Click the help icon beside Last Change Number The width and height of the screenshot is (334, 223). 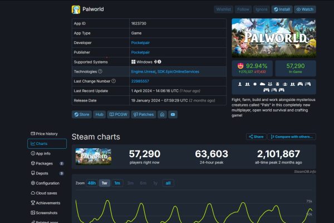point(114,81)
